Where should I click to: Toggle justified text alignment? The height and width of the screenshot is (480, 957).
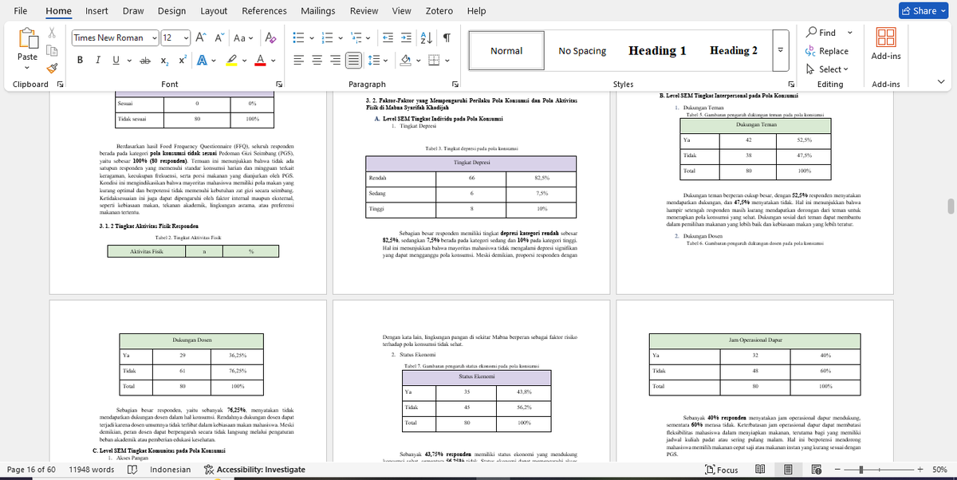tap(354, 61)
